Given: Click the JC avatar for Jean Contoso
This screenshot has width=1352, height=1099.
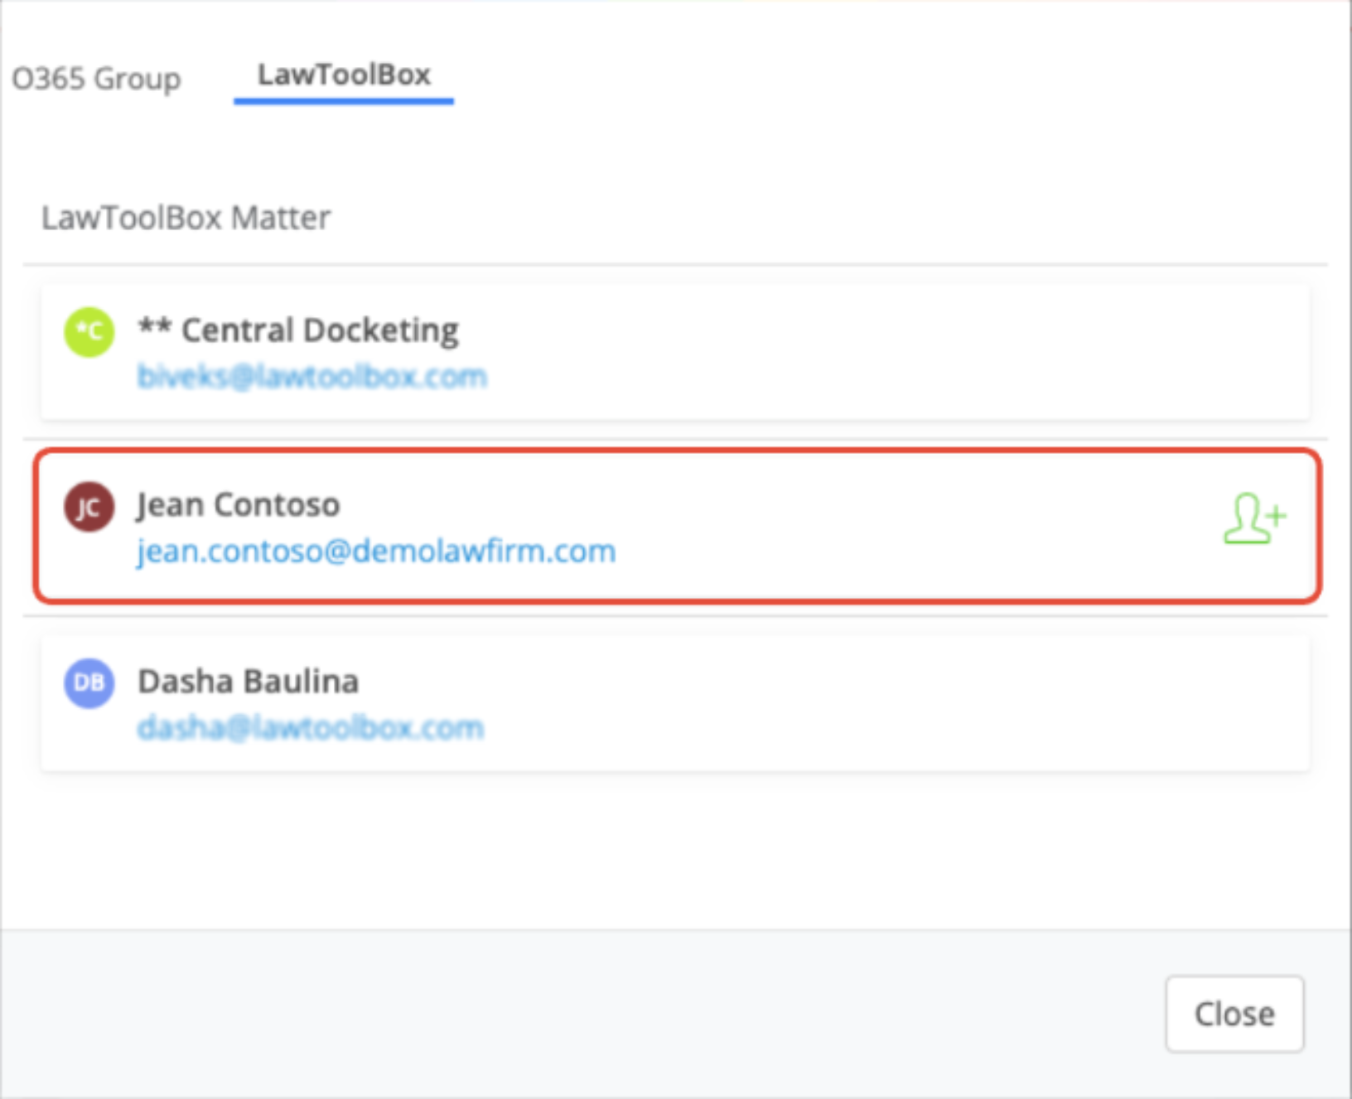Looking at the screenshot, I should click(89, 507).
